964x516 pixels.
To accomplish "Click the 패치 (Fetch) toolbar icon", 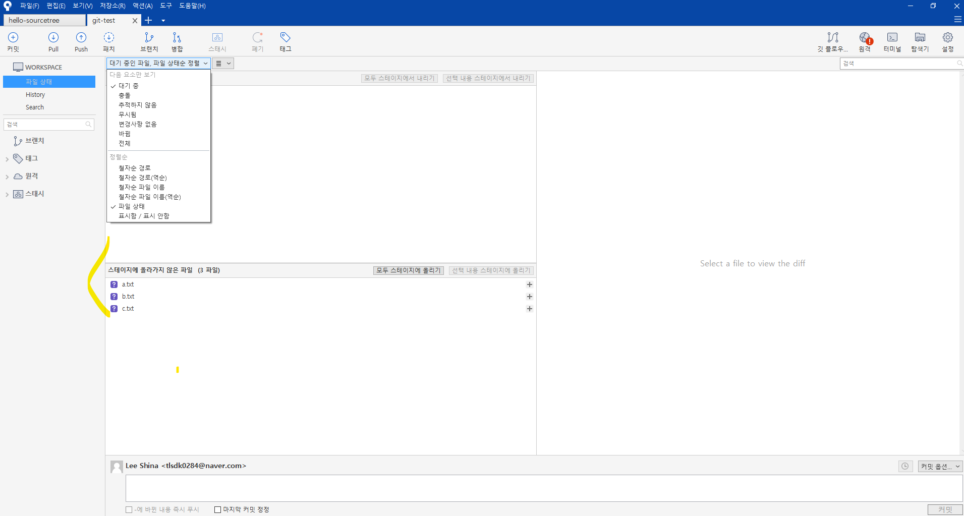I will (109, 42).
